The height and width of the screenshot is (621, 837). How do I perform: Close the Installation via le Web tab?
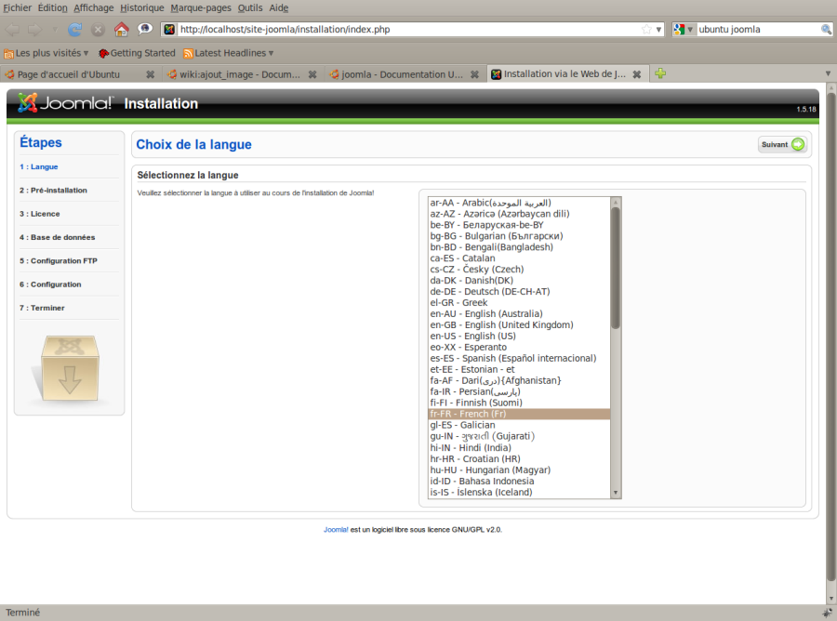(x=637, y=74)
